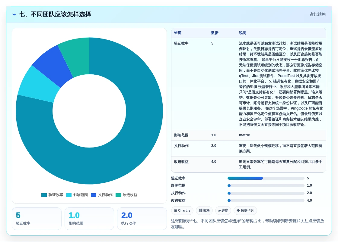The height and width of the screenshot is (242, 338).
Task: Click the section title 七、不同团队应该怎样选择
Action: click(55, 14)
